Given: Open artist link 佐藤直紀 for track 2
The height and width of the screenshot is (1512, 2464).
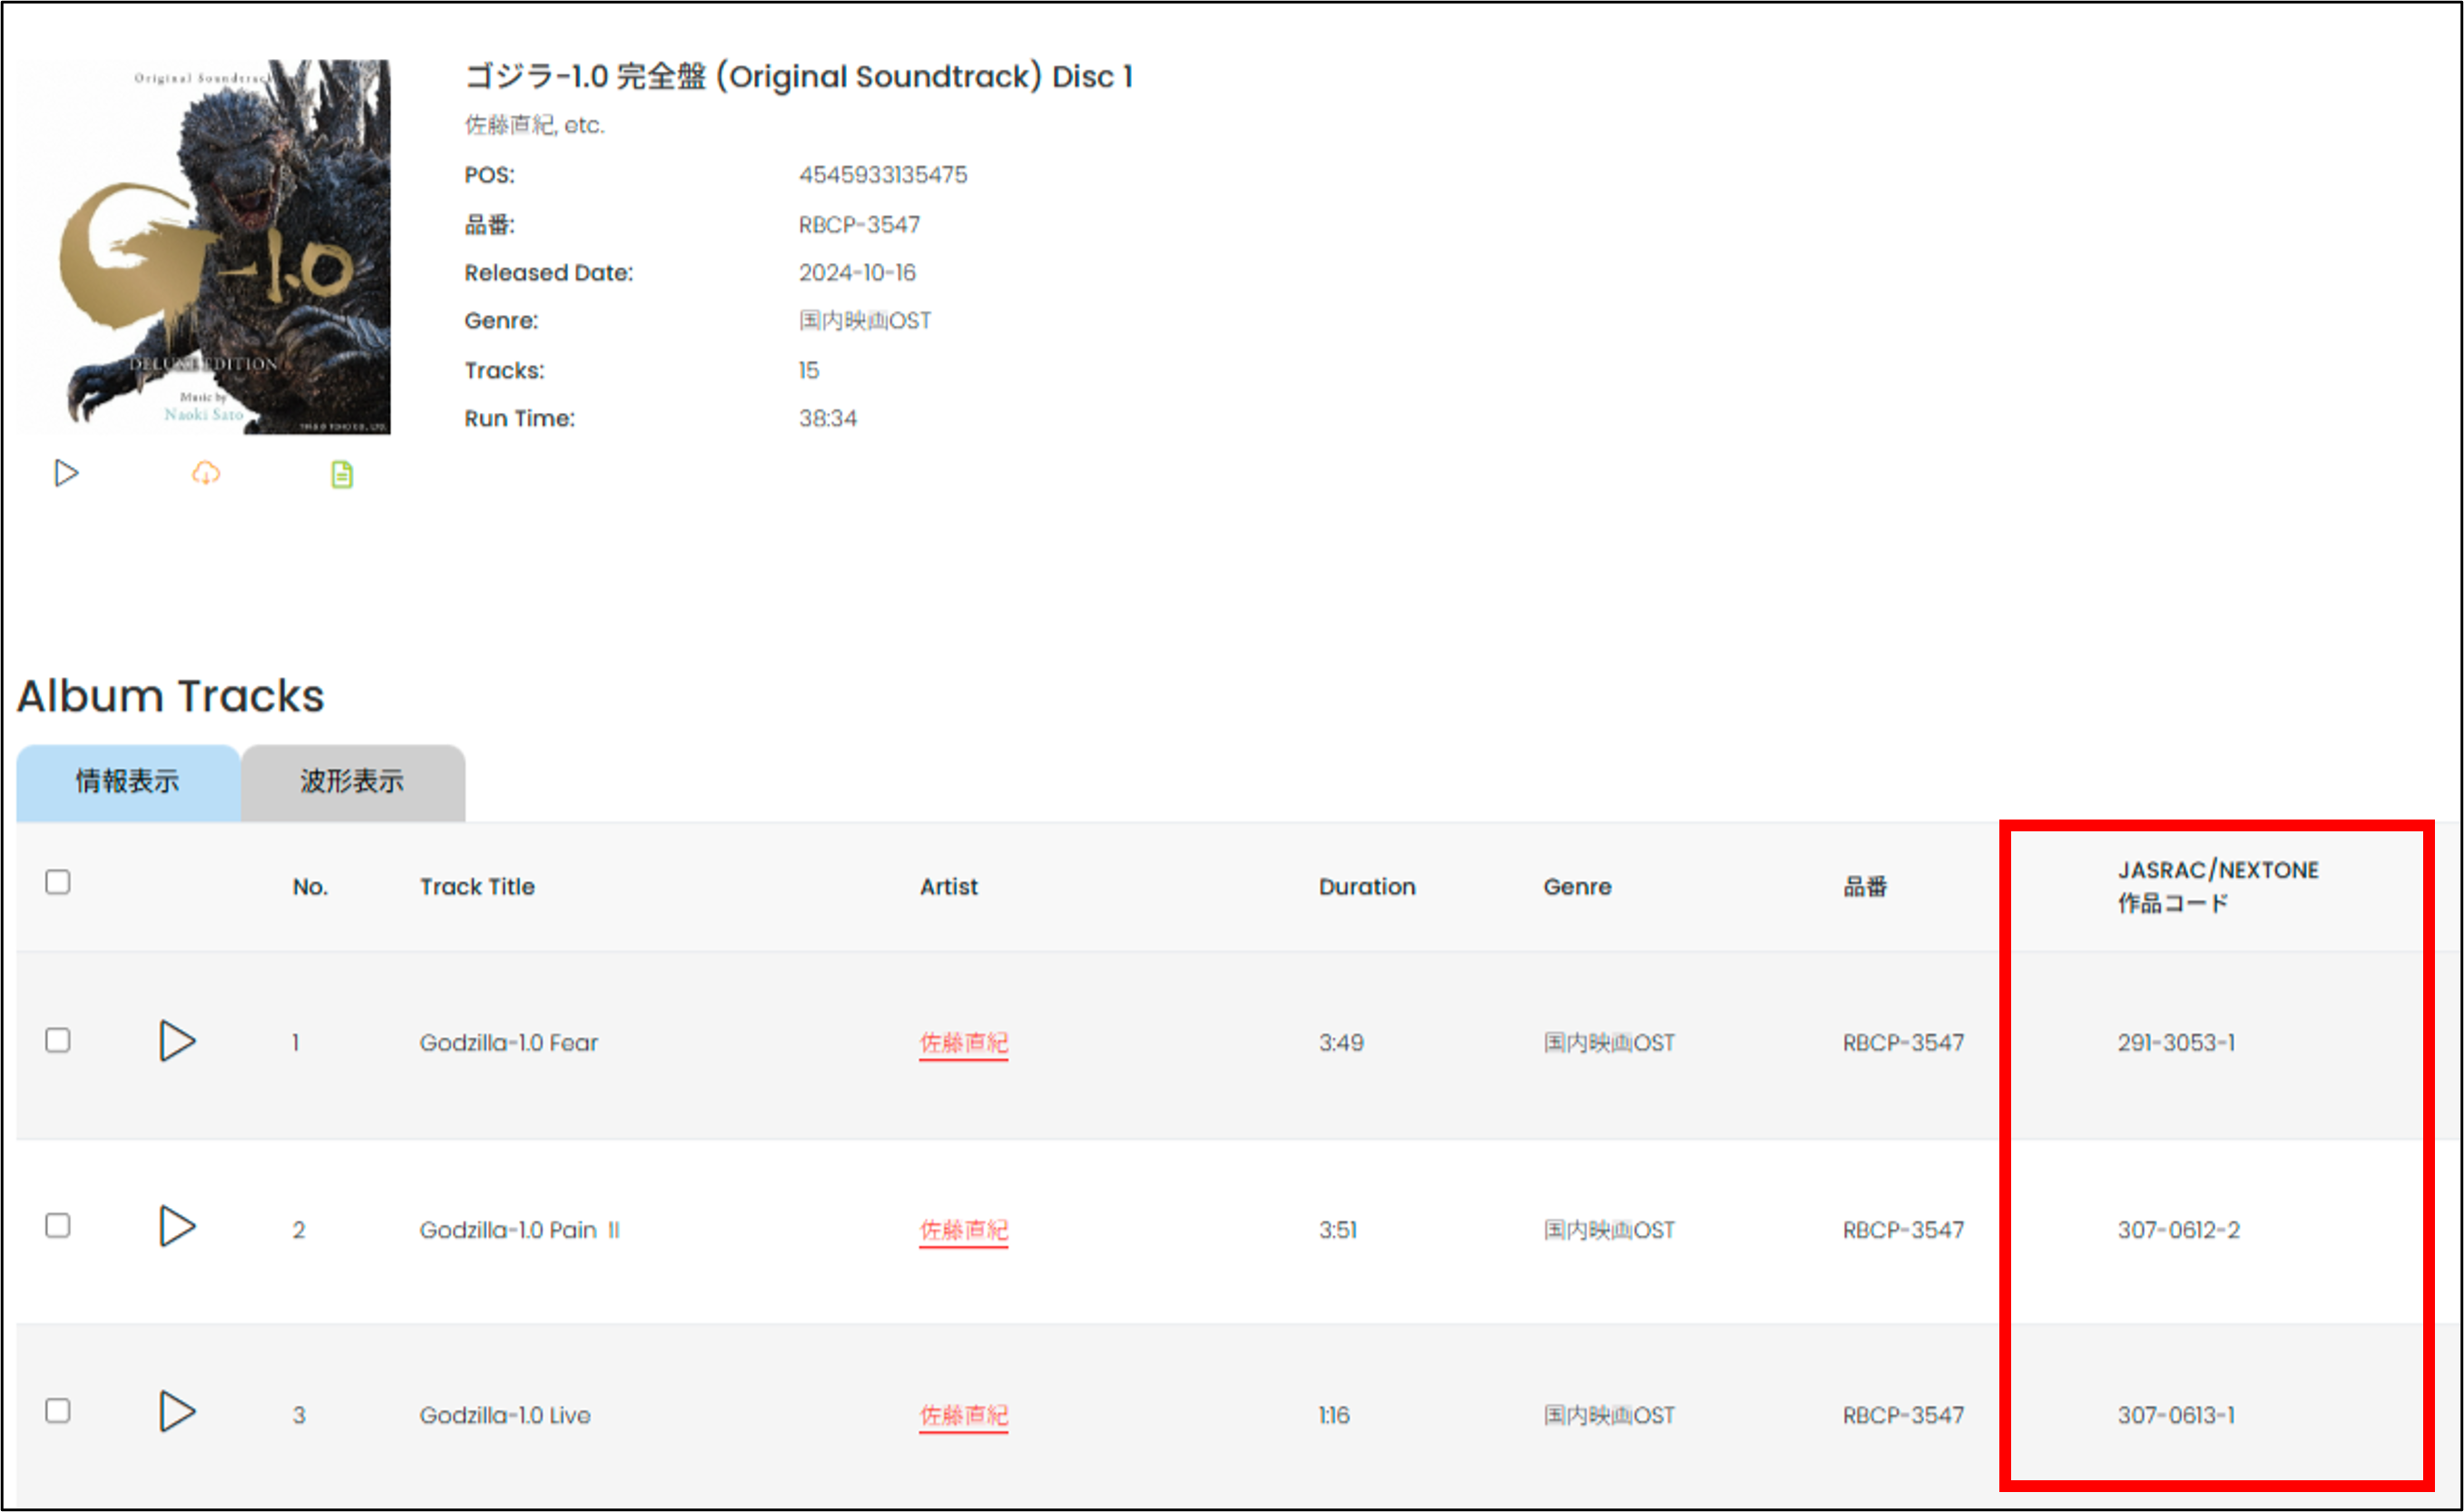Looking at the screenshot, I should pyautogui.click(x=963, y=1230).
